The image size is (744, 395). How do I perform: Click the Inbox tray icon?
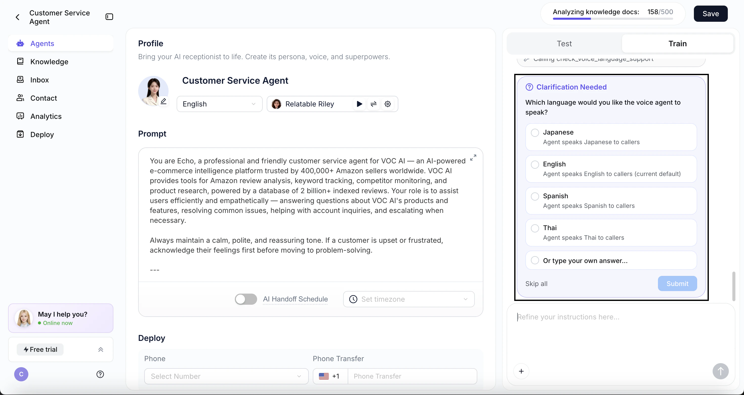(x=20, y=80)
